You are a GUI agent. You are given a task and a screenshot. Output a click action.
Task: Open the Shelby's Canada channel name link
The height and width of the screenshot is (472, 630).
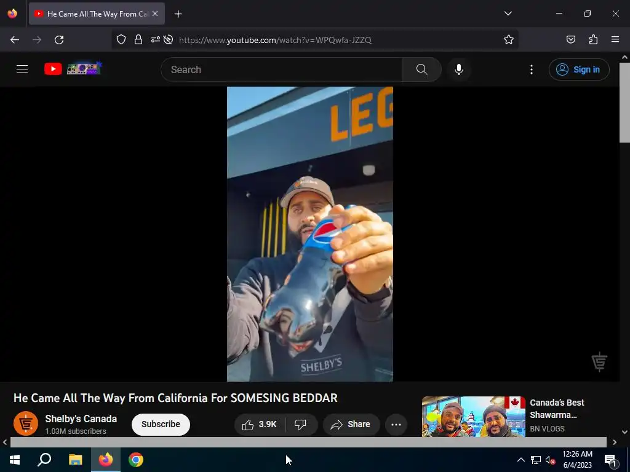pyautogui.click(x=81, y=419)
